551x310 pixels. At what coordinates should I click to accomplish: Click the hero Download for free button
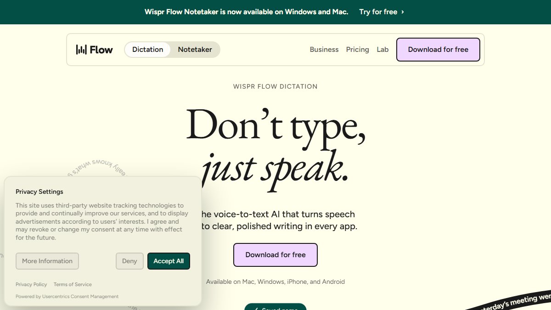coord(275,255)
